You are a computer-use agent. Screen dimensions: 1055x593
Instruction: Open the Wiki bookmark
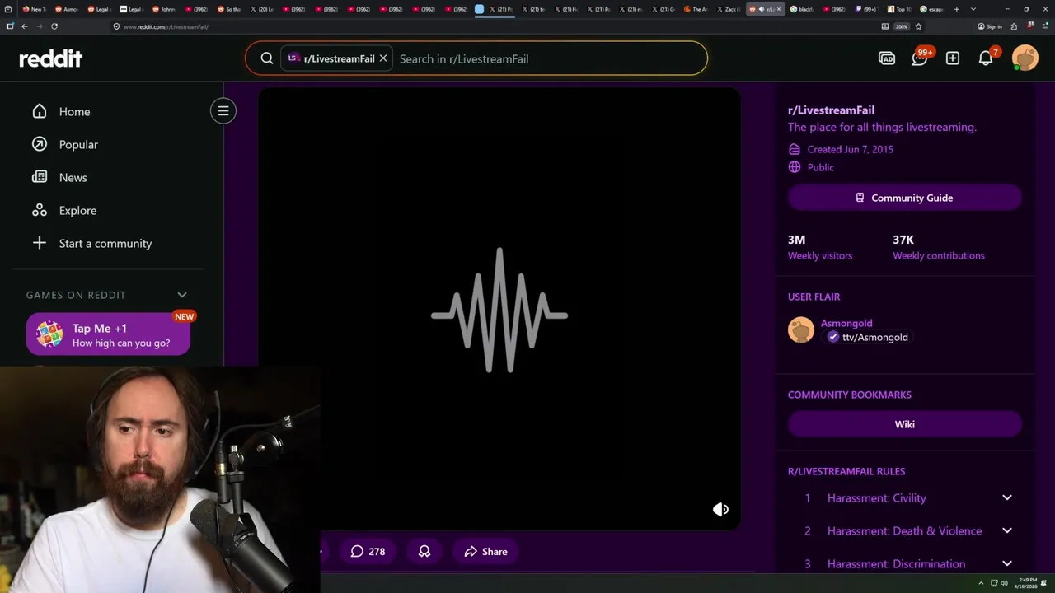tap(905, 424)
